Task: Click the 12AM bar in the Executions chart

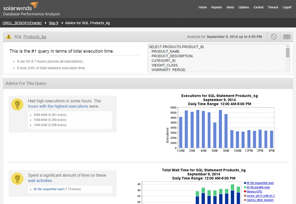Action: (x=181, y=133)
